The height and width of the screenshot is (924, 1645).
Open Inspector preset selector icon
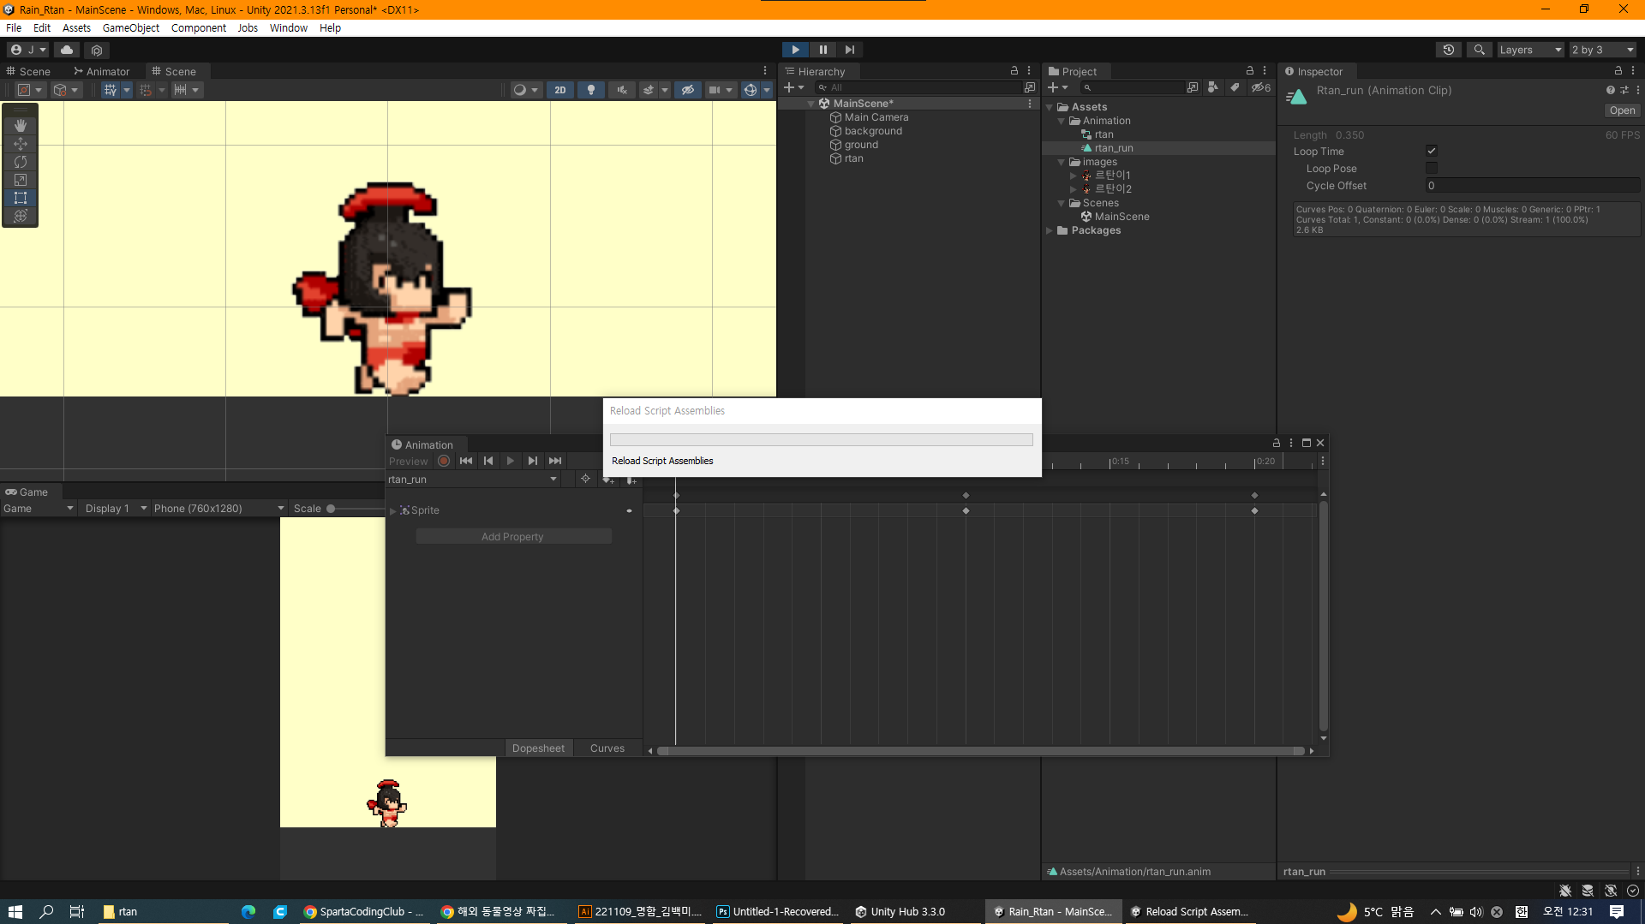[1624, 90]
